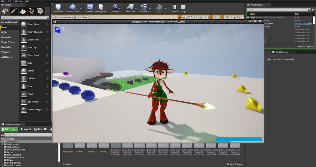Open the Perspective view mode menu

64,17
